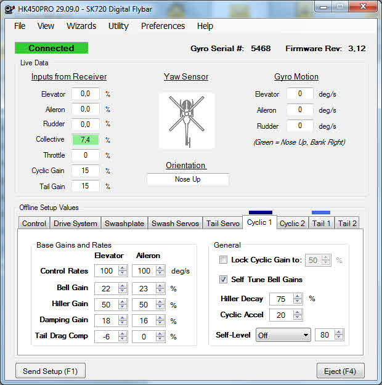Image resolution: width=382 pixels, height=385 pixels.
Task: Adjust Elevator Hiller Gain stepper
Action: [x=123, y=304]
